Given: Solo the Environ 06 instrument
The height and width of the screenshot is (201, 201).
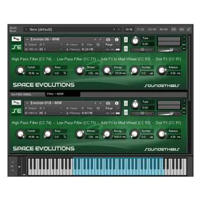Looking at the screenshot, I should [x=125, y=40].
